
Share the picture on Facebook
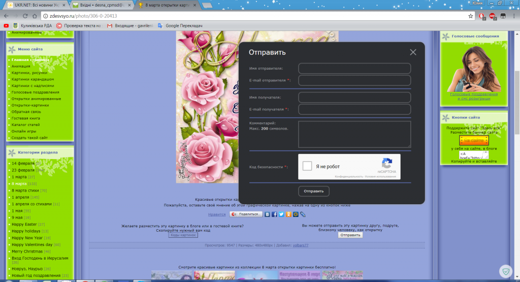[x=274, y=214]
